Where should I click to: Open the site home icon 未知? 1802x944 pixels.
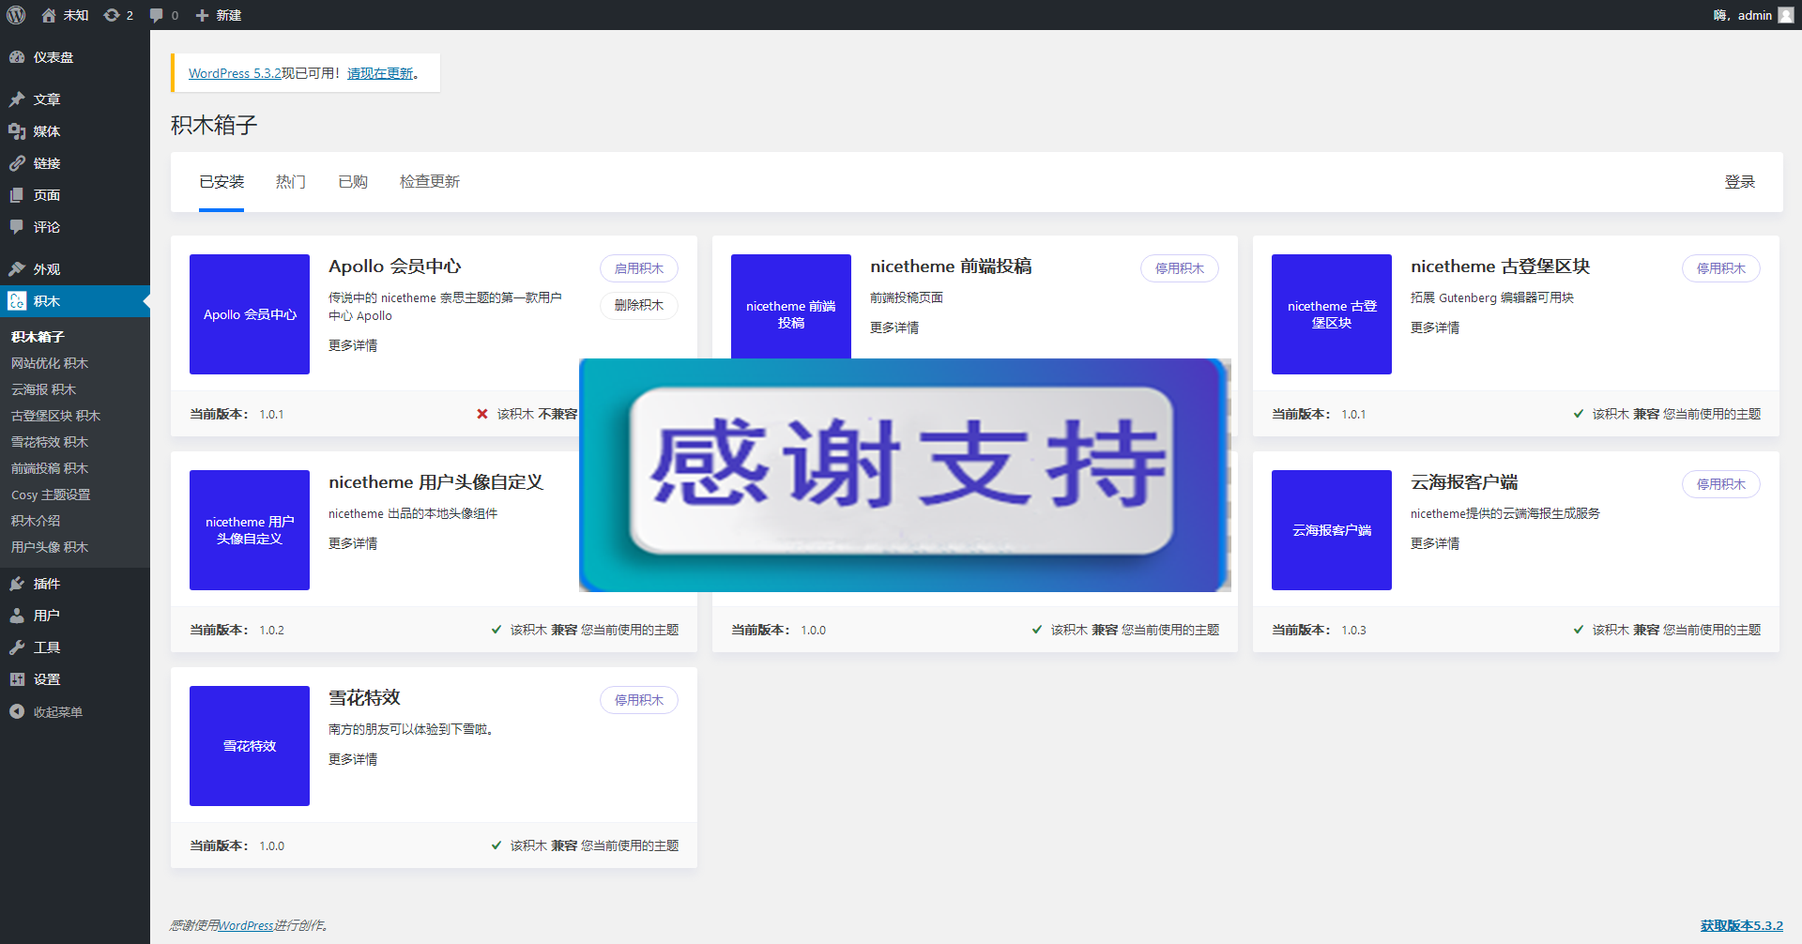[x=64, y=15]
